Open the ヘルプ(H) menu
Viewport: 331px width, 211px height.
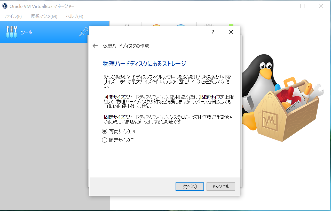coord(75,16)
